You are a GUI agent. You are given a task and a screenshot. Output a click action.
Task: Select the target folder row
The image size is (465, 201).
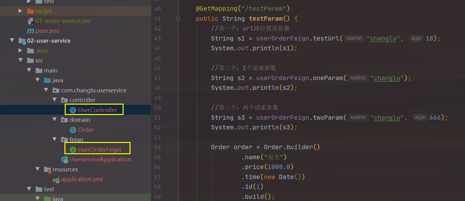click(x=75, y=11)
